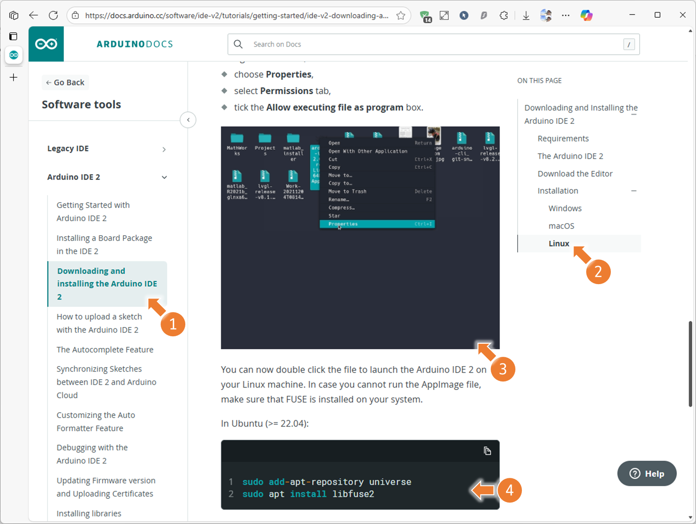
Task: Select Downloading and installing the Arduino IDE 2
Action: pyautogui.click(x=107, y=284)
